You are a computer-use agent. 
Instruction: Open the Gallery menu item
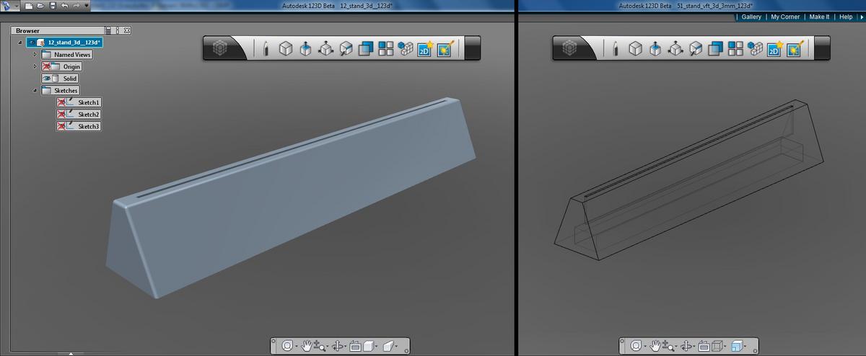(x=751, y=17)
